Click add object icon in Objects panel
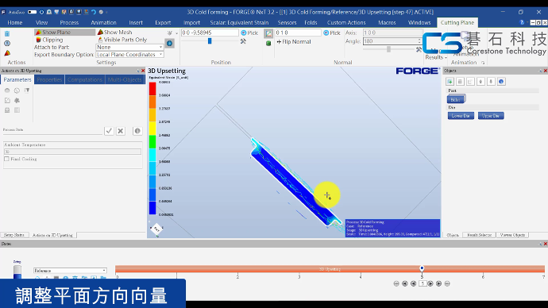This screenshot has height=308, width=548. [450, 81]
